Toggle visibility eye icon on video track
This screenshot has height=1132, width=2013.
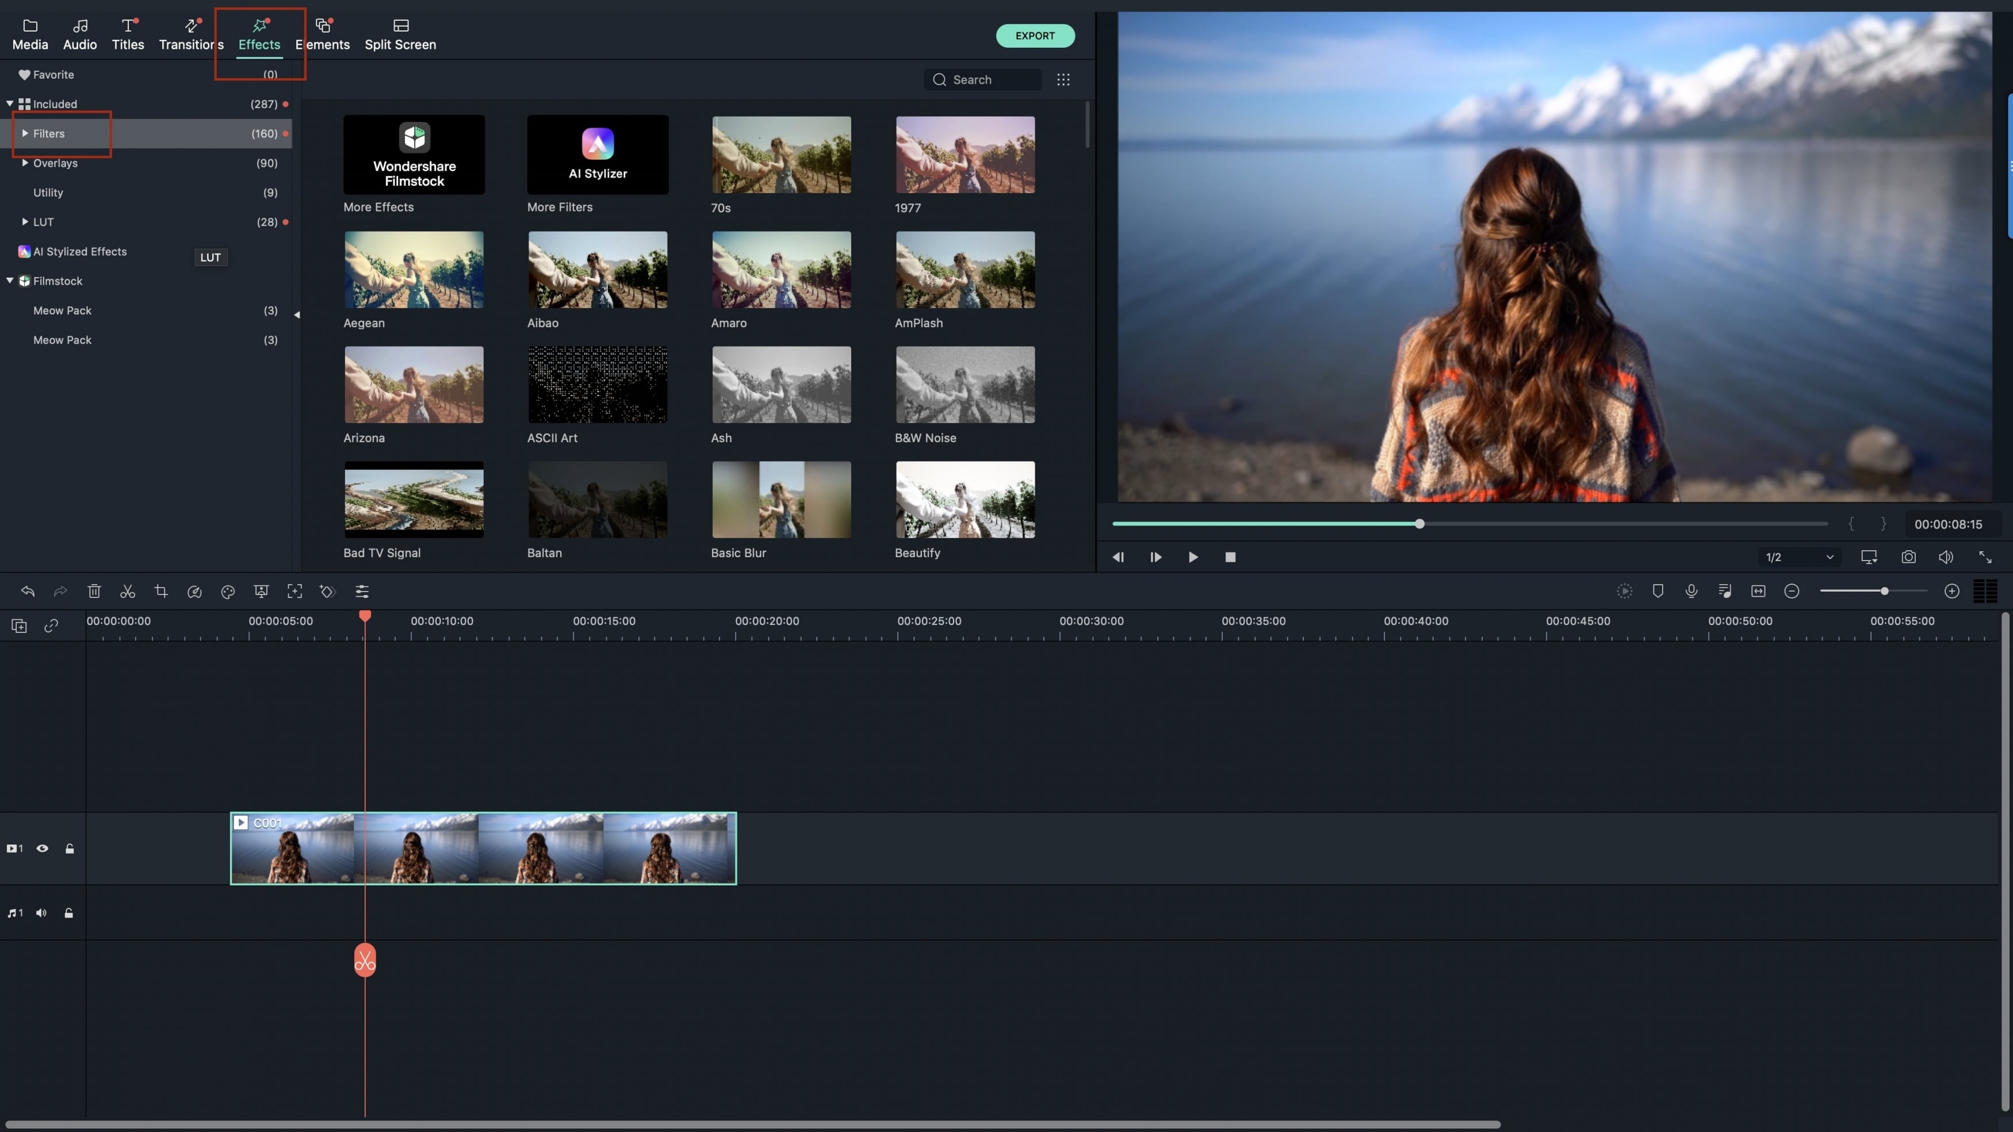[x=41, y=849]
